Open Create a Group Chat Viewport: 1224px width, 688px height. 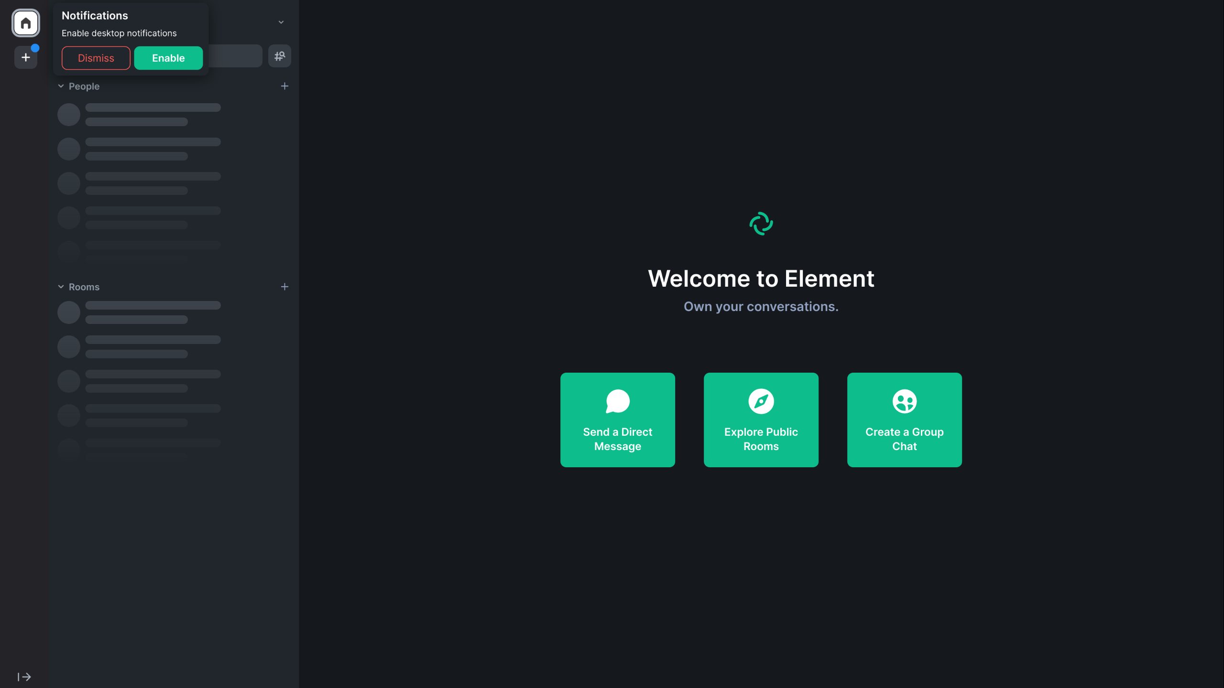(904, 420)
